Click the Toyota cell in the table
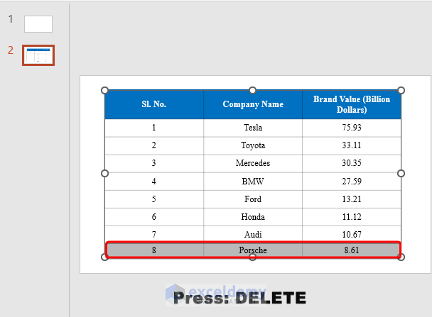Image resolution: width=432 pixels, height=317 pixels. pyautogui.click(x=253, y=145)
